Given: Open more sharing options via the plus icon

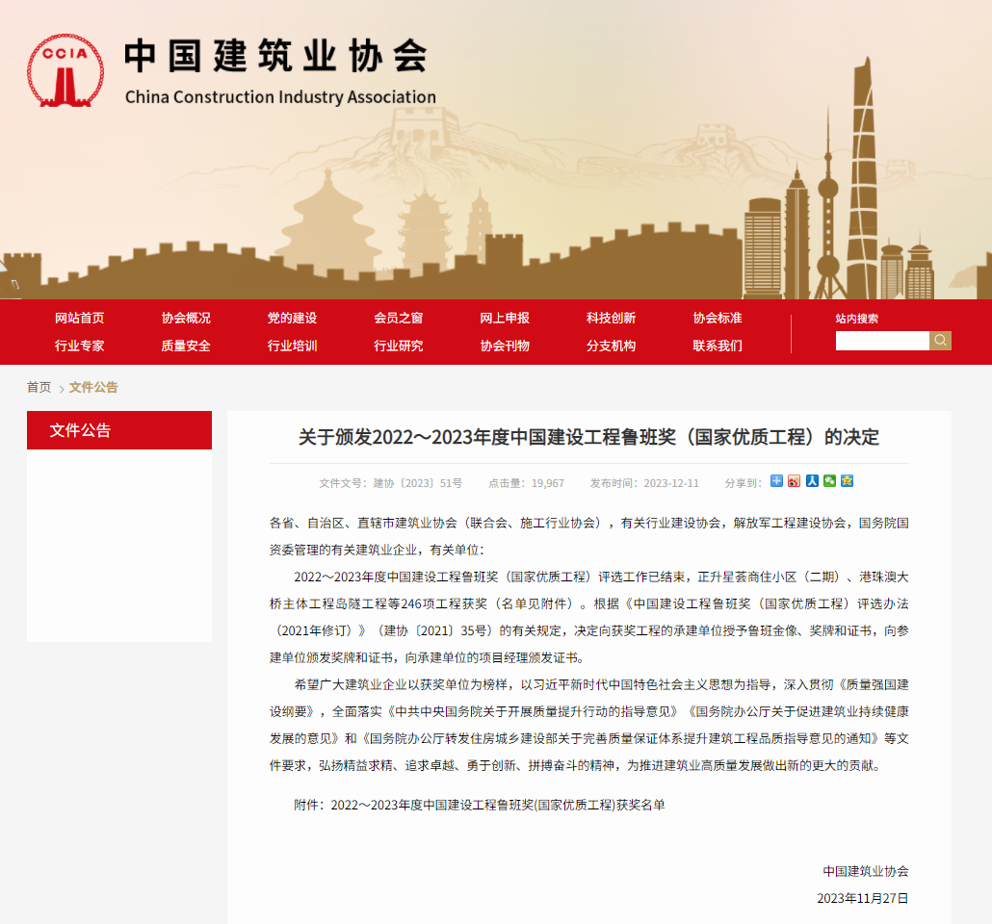Looking at the screenshot, I should coord(776,481).
